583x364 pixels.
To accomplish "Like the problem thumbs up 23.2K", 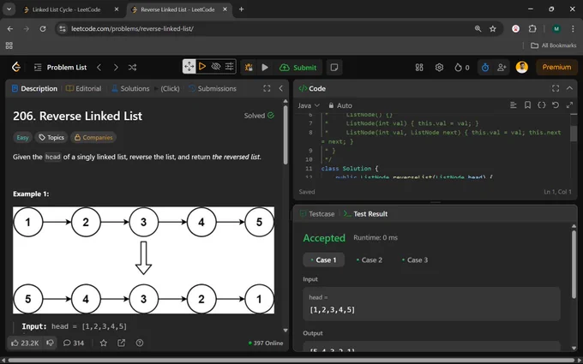I will [x=25, y=343].
